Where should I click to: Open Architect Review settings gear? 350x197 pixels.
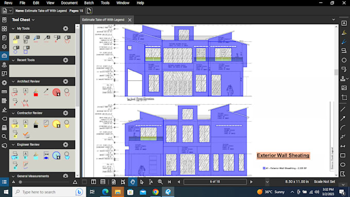tap(65, 81)
